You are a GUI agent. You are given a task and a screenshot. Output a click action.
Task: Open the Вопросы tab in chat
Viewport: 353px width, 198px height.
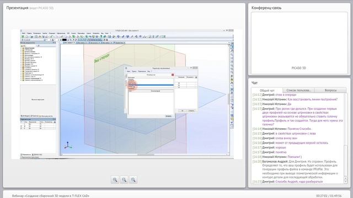coord(330,90)
